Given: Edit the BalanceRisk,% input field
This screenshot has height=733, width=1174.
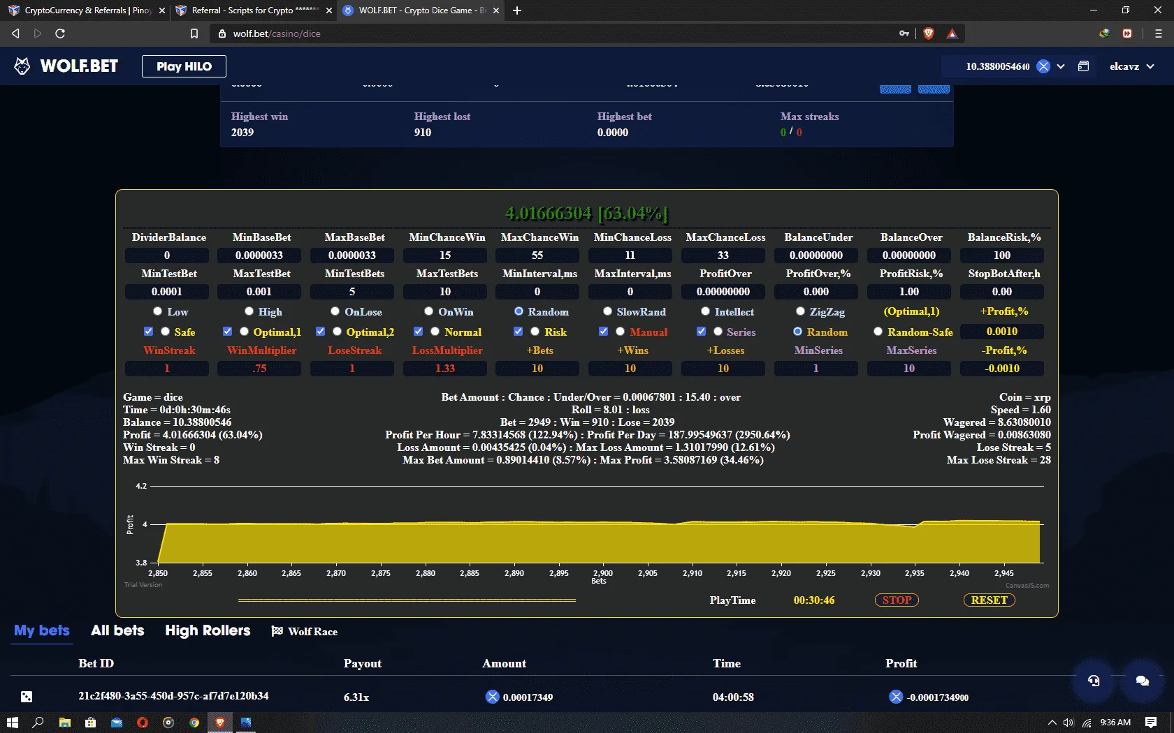Looking at the screenshot, I should coord(1002,256).
